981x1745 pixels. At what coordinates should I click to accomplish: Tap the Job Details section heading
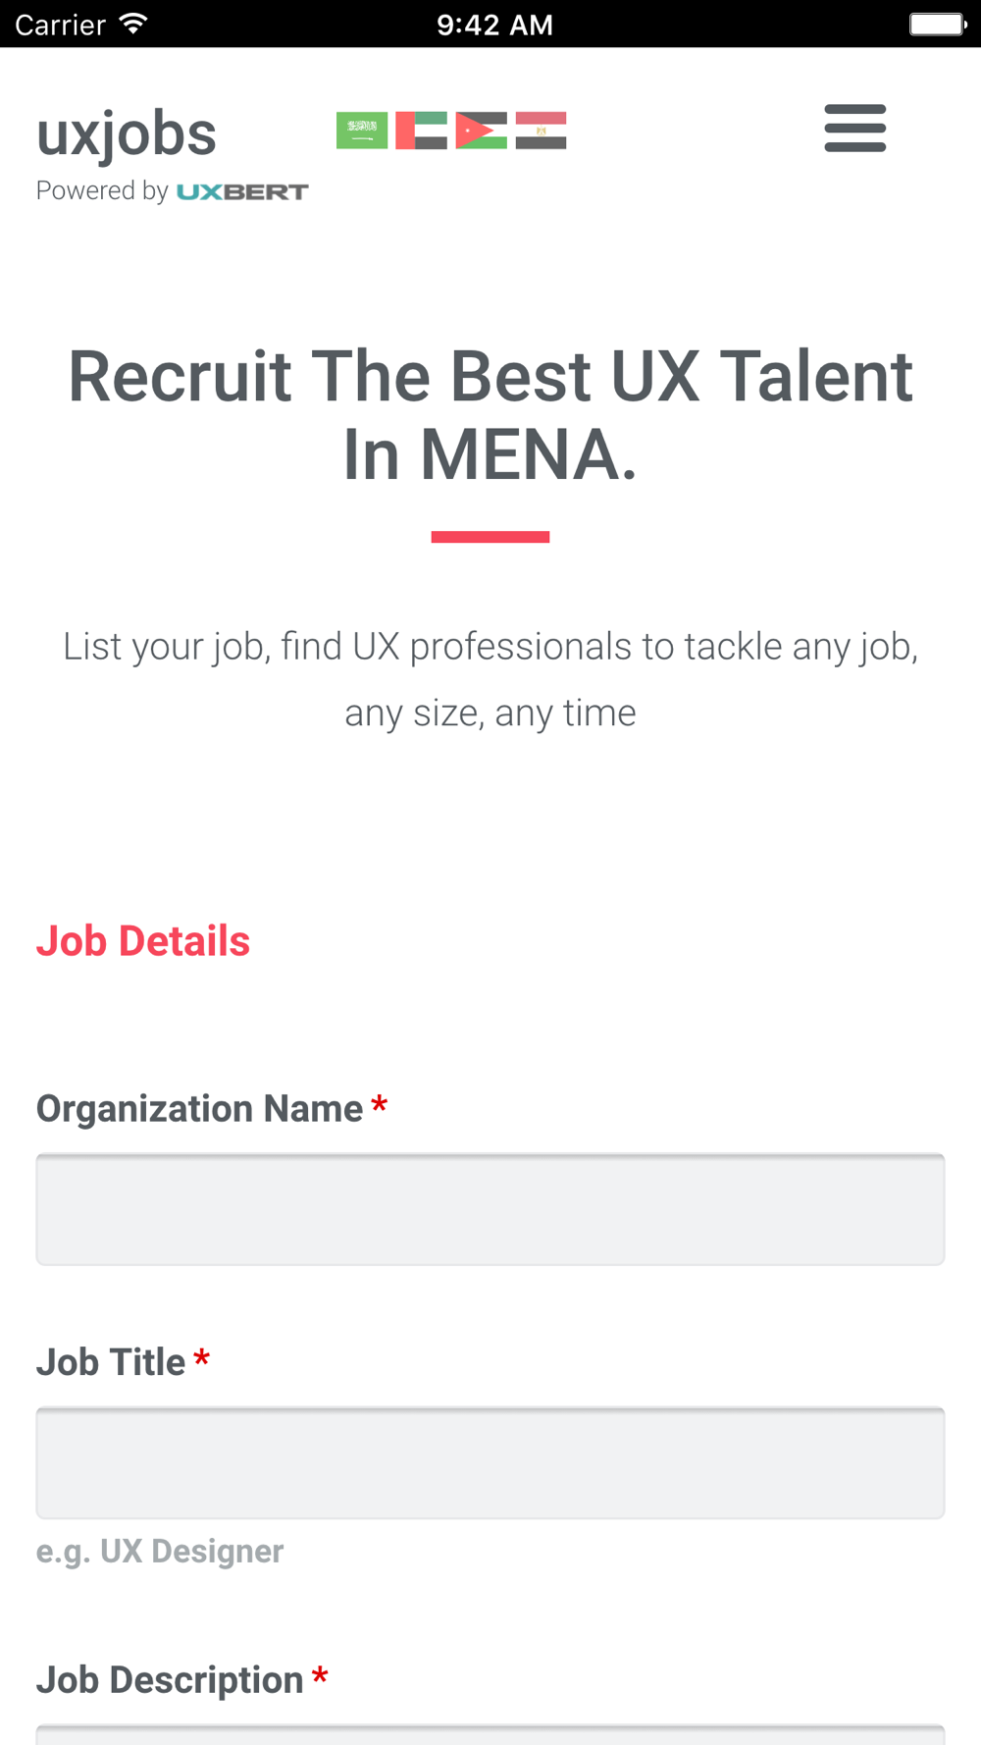pos(143,941)
